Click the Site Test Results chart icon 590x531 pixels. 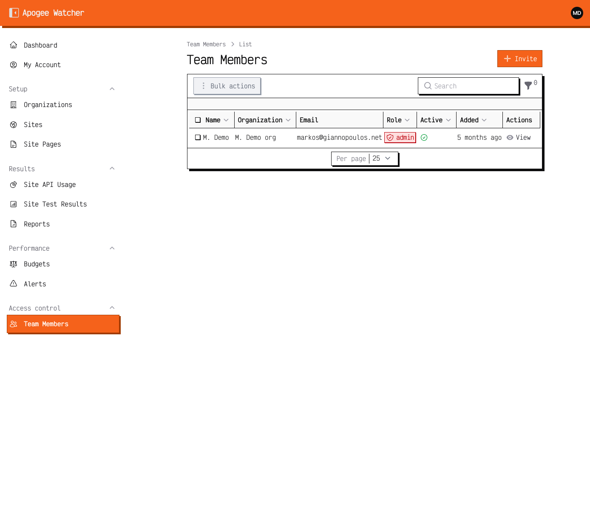coord(14,204)
